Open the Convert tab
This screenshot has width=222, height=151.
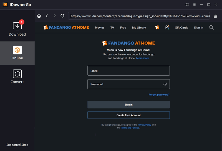point(17,77)
